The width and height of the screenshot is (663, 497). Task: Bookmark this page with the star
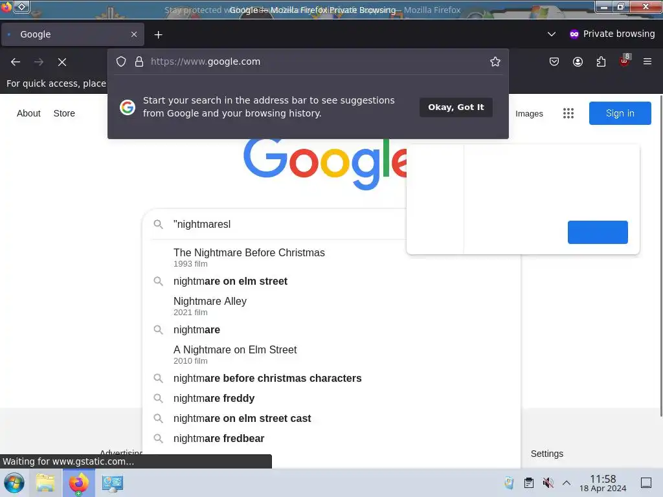[495, 61]
